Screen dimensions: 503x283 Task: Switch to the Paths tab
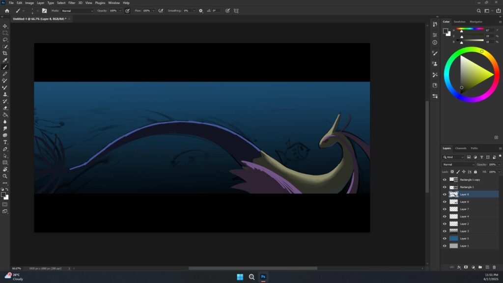point(474,148)
